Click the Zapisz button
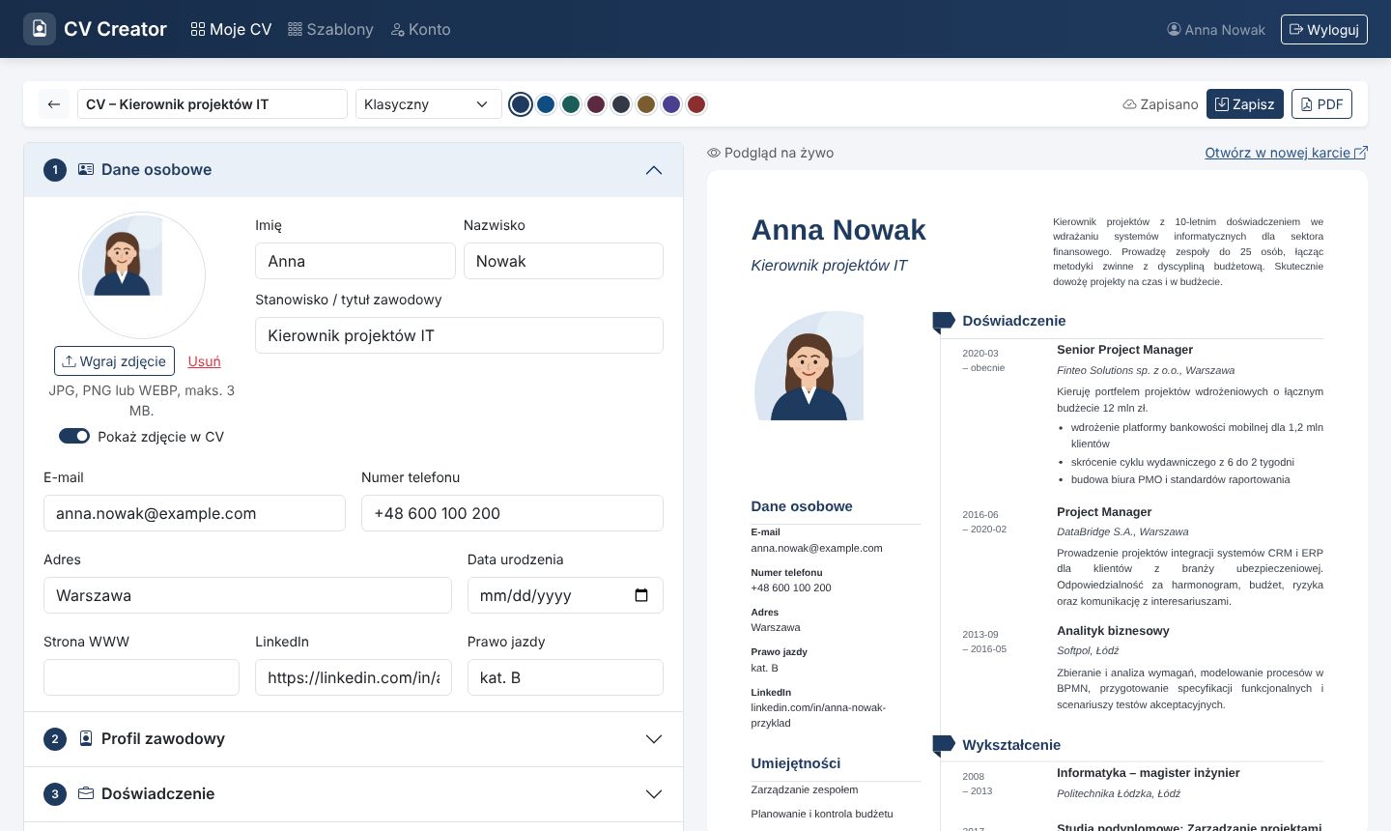This screenshot has height=831, width=1391. tap(1245, 104)
